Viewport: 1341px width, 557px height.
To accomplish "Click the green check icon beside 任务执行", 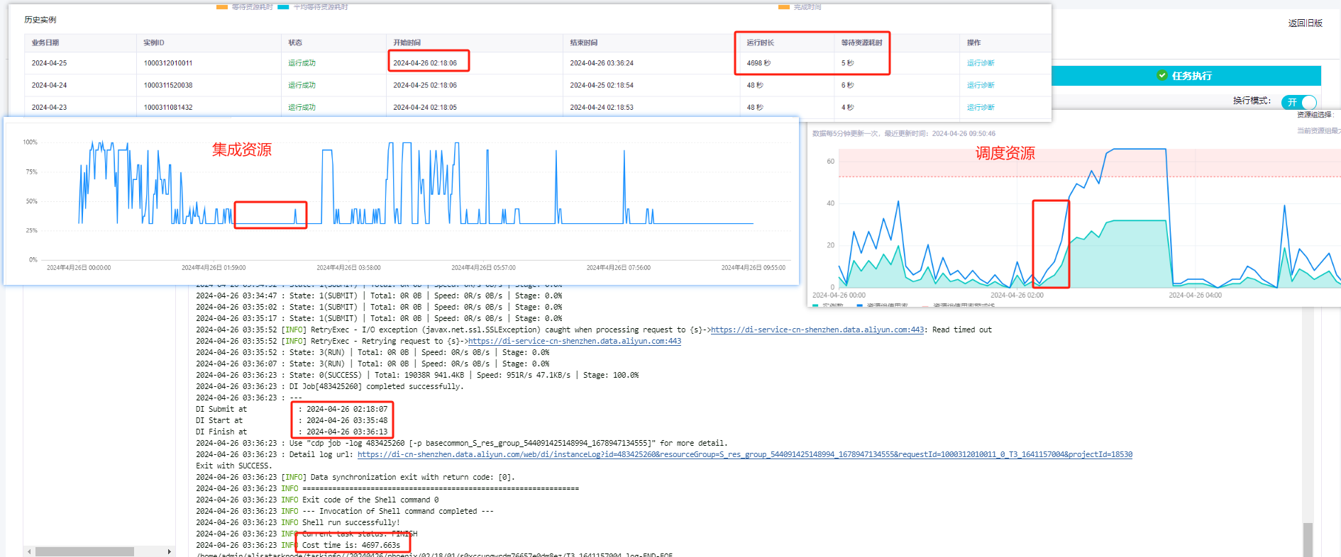I will 1161,75.
